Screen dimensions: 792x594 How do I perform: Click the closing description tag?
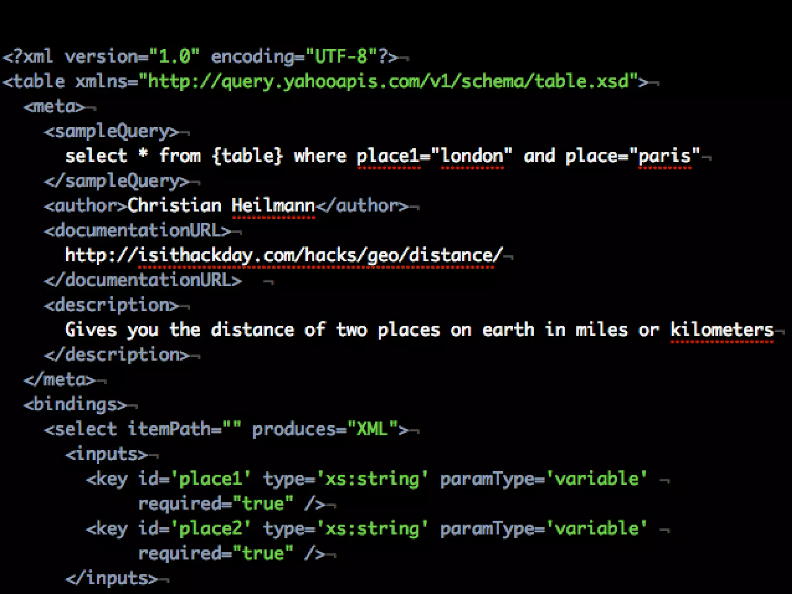(x=117, y=355)
